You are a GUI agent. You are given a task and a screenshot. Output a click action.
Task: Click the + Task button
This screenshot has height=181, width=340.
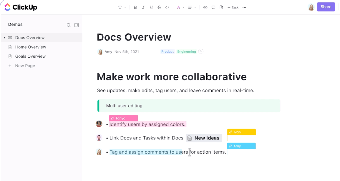point(233,7)
